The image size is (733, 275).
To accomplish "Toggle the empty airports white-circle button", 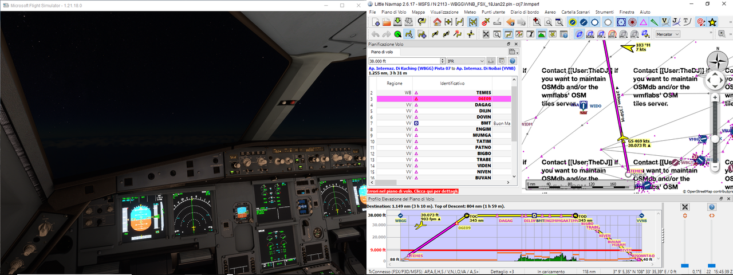I will pos(608,22).
